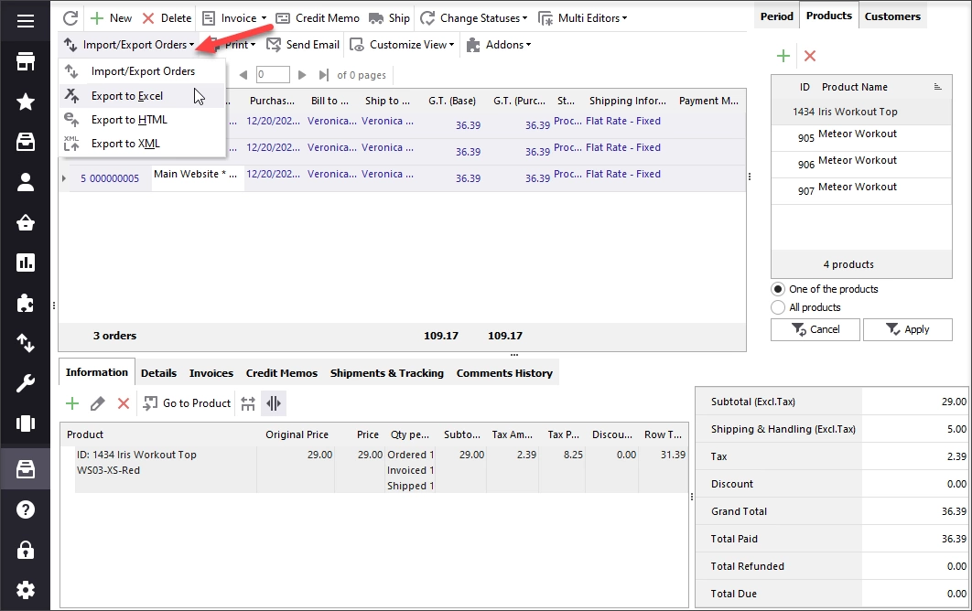Open the reports chart icon in the sidebar
Viewport: 972px width, 611px height.
(x=26, y=263)
